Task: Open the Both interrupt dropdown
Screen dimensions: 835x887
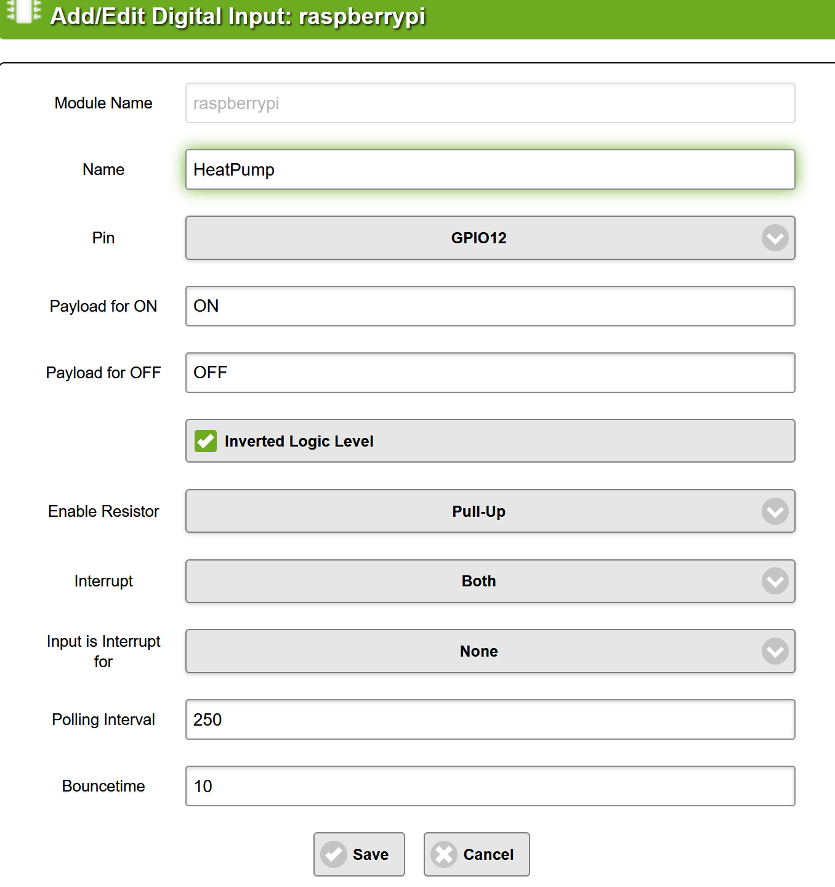Action: (x=478, y=581)
